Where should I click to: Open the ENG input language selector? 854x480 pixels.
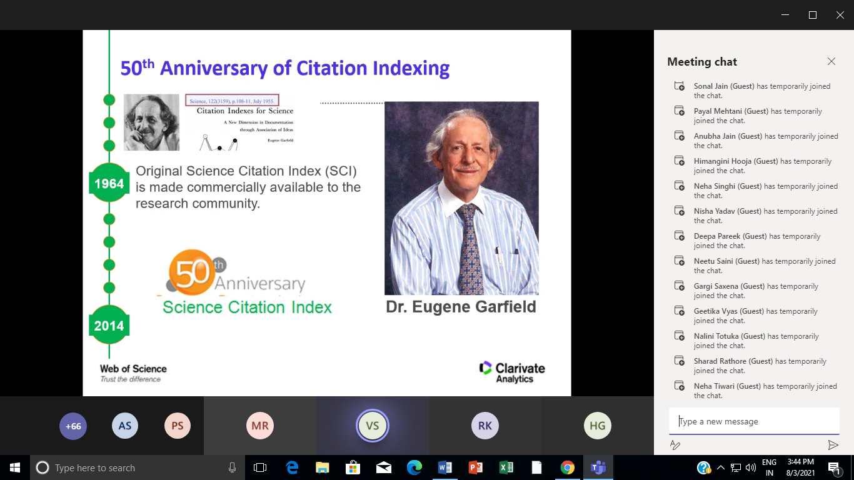(x=769, y=467)
